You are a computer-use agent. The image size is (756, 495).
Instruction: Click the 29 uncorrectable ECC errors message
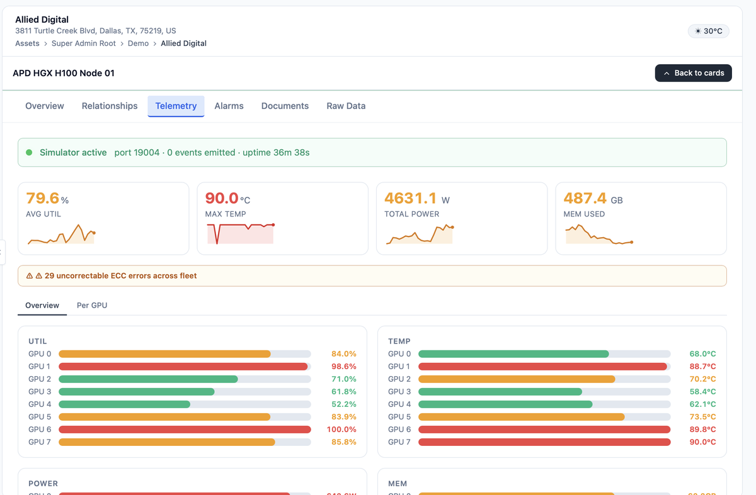[x=121, y=275]
